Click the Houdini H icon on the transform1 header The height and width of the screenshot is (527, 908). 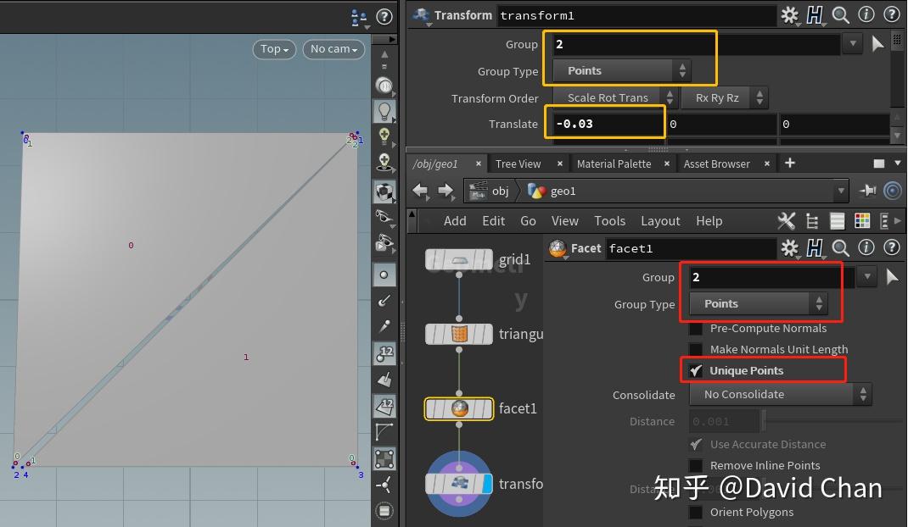point(815,14)
